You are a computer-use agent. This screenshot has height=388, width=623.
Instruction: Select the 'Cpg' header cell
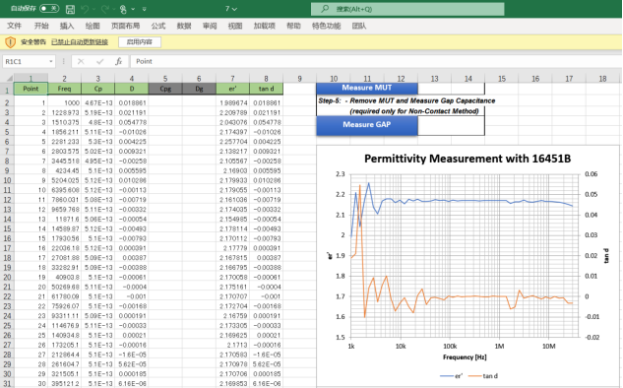[x=165, y=89]
